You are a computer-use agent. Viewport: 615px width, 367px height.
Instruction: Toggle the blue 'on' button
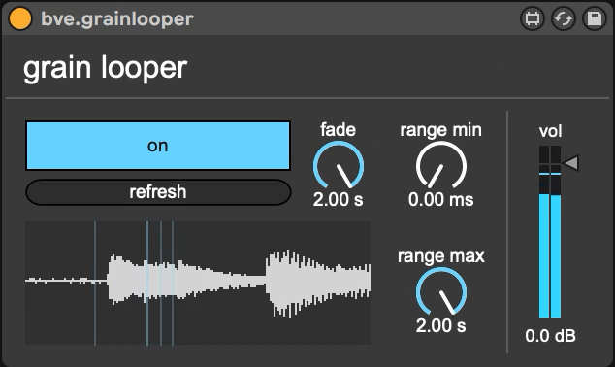pos(158,146)
